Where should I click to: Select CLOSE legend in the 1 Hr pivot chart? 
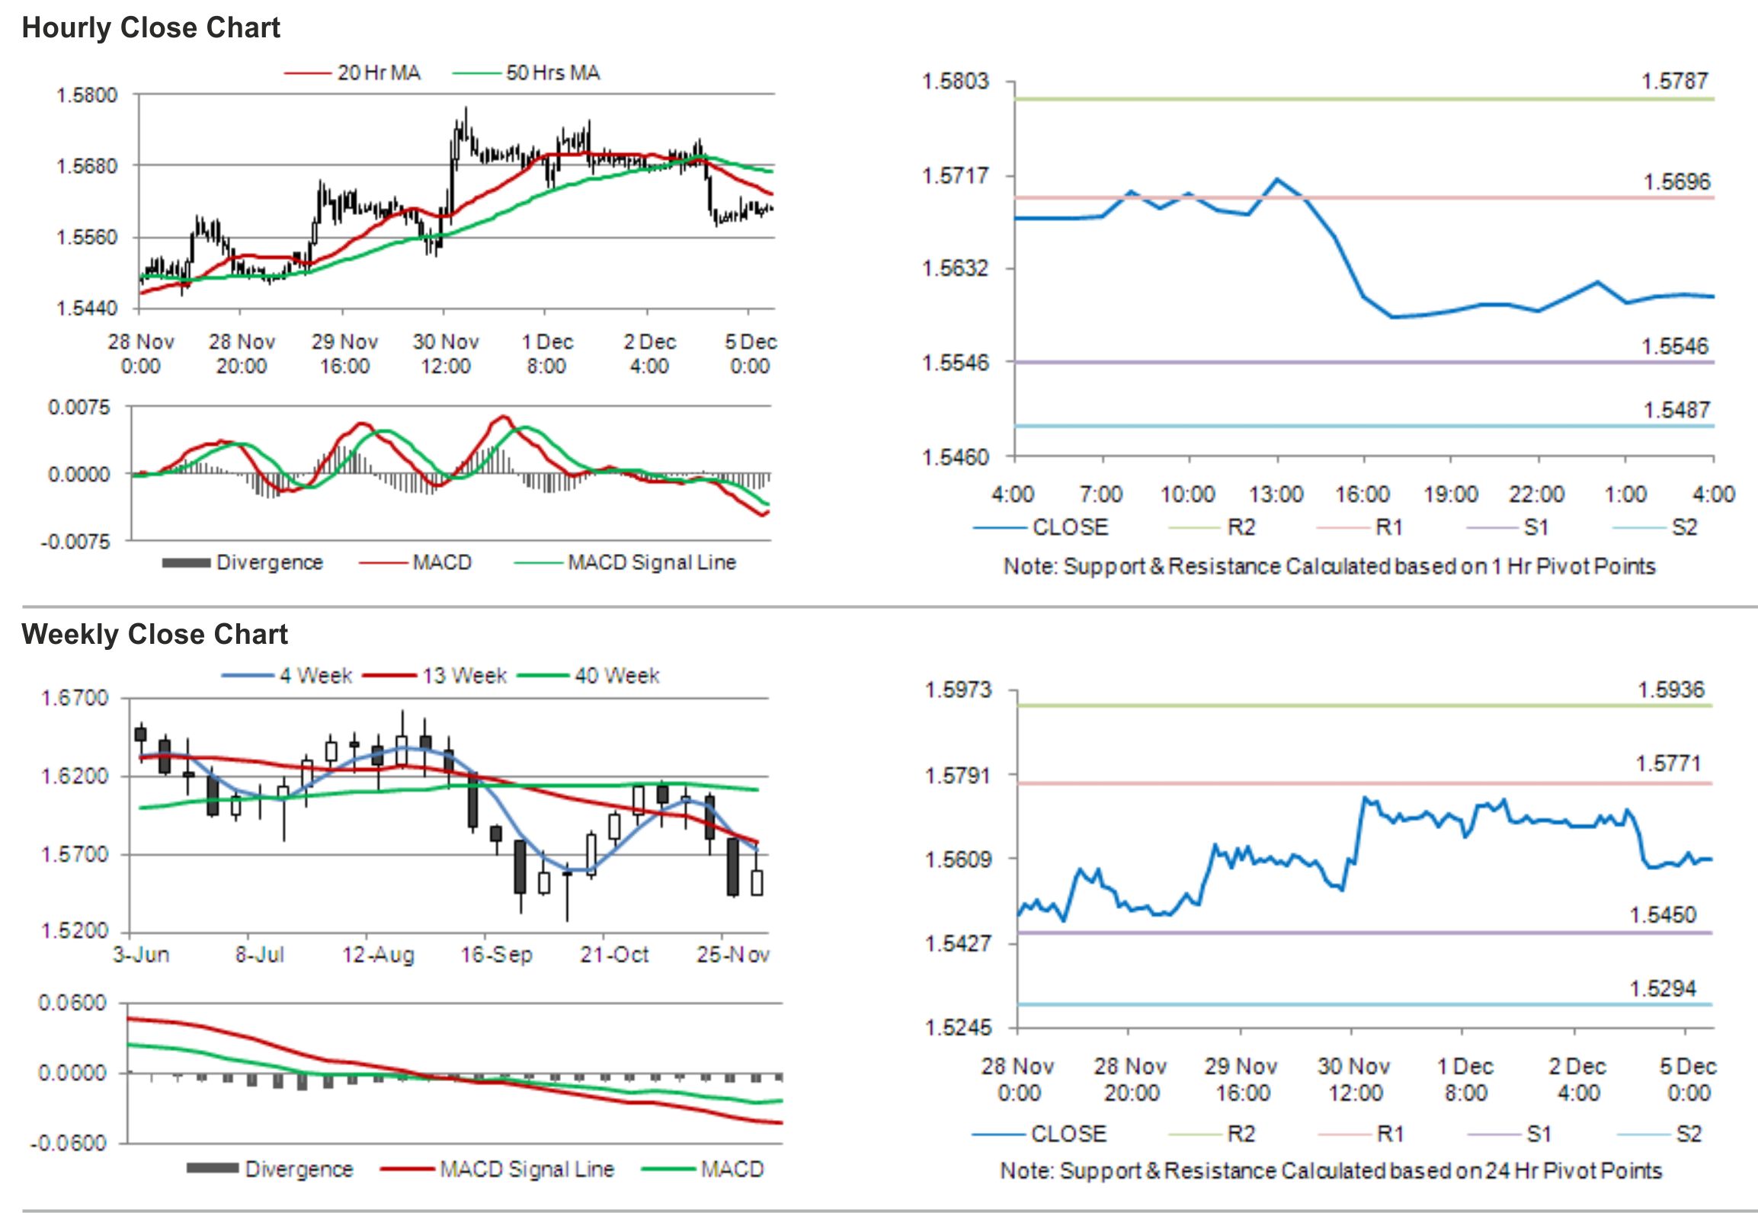pyautogui.click(x=1041, y=527)
